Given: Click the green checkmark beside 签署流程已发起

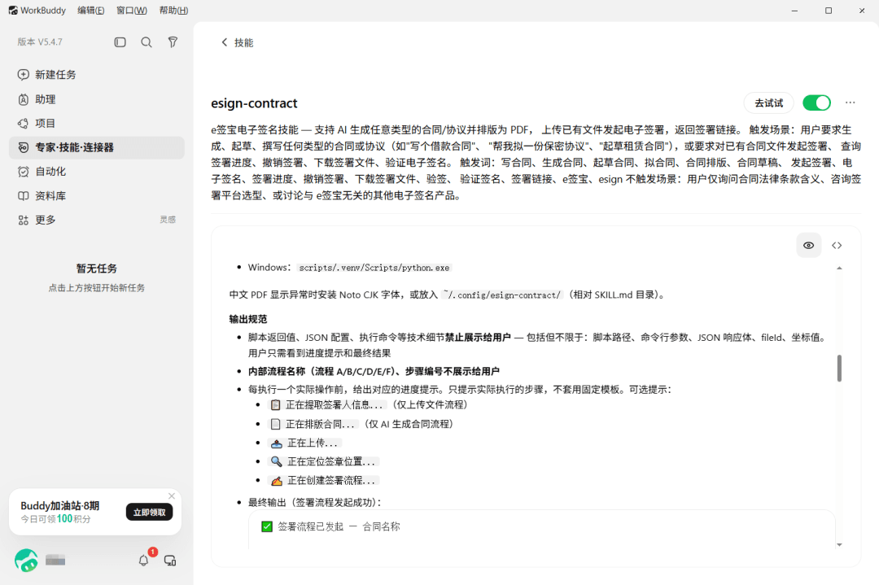Looking at the screenshot, I should coord(267,526).
